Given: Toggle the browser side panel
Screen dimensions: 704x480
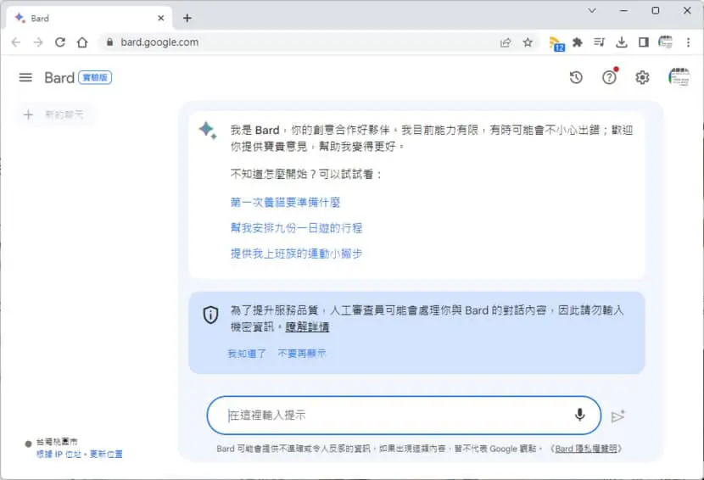Looking at the screenshot, I should [x=644, y=42].
